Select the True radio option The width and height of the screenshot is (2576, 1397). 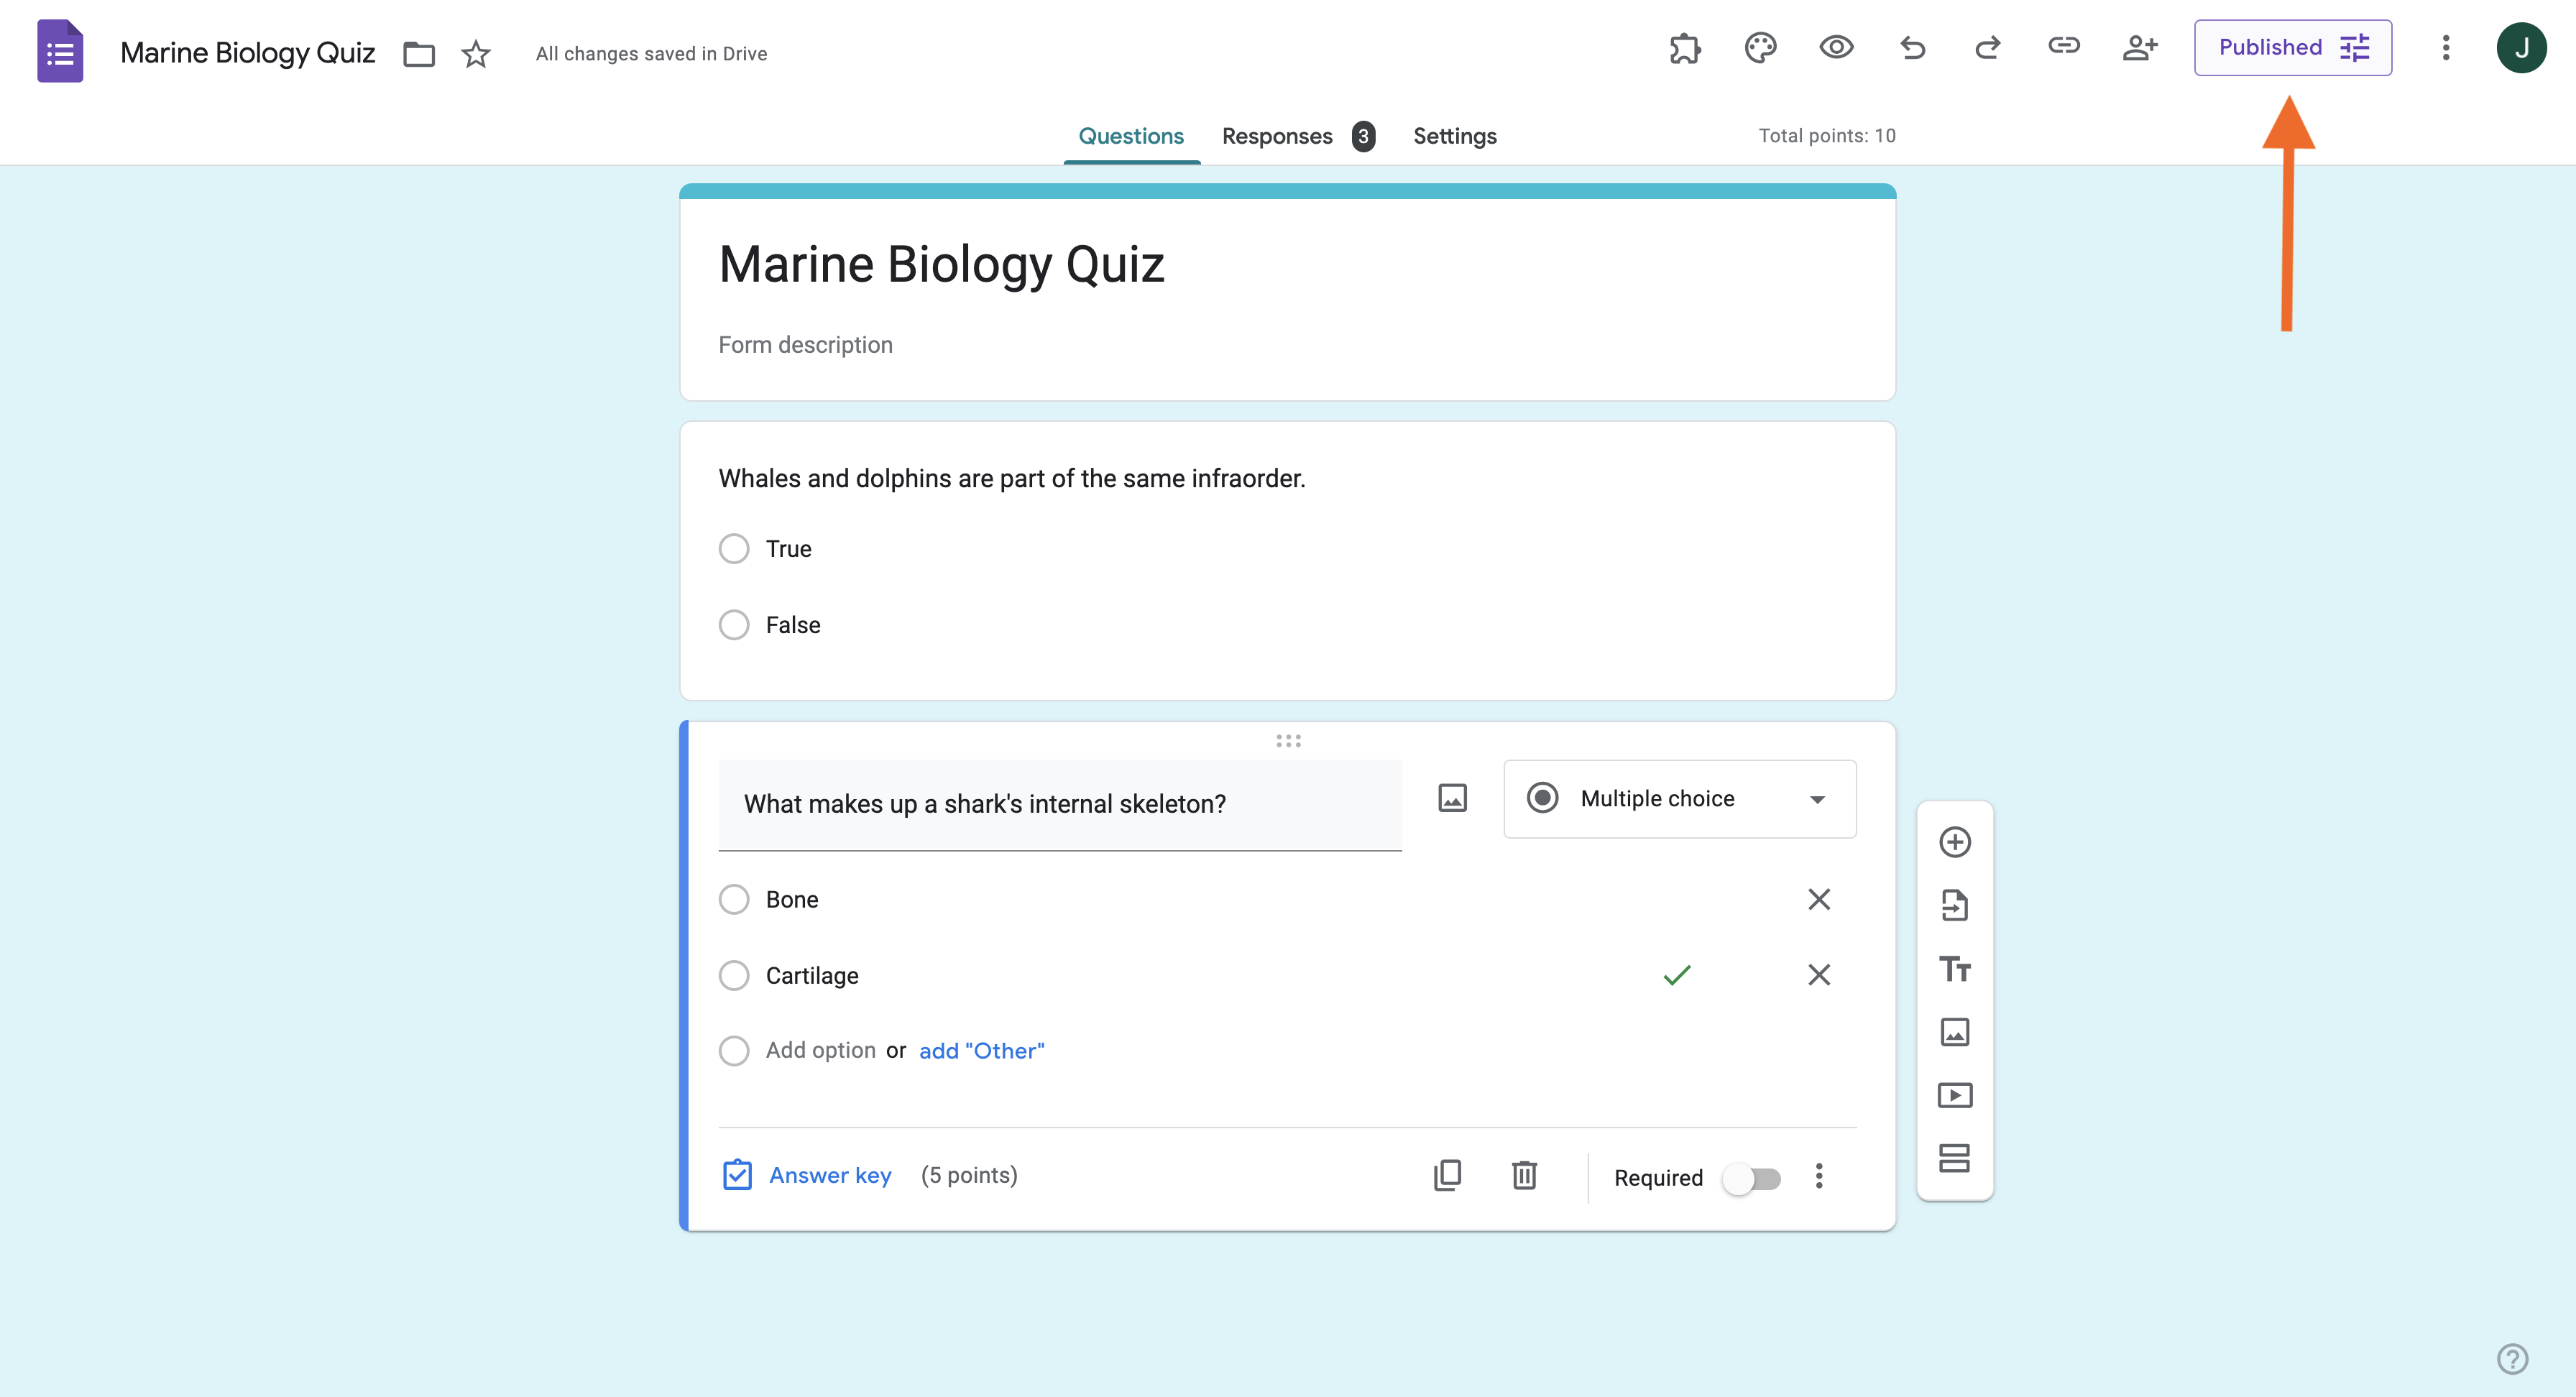(734, 549)
